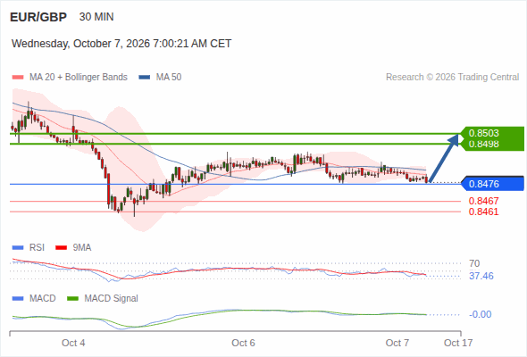The width and height of the screenshot is (527, 357).
Task: Click the Oct 7 date axis label
Action: tap(397, 343)
